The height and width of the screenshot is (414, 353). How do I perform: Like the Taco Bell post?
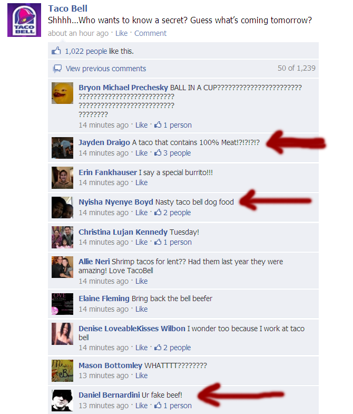click(121, 33)
